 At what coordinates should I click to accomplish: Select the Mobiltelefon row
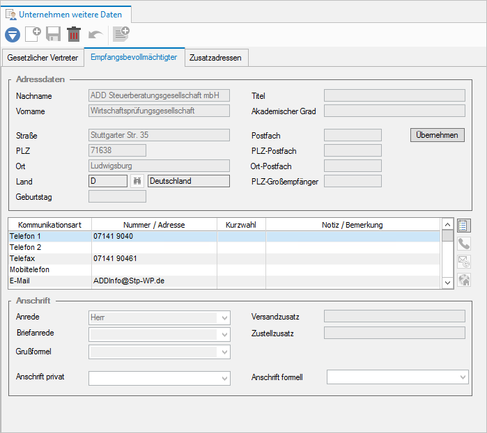tap(224, 269)
